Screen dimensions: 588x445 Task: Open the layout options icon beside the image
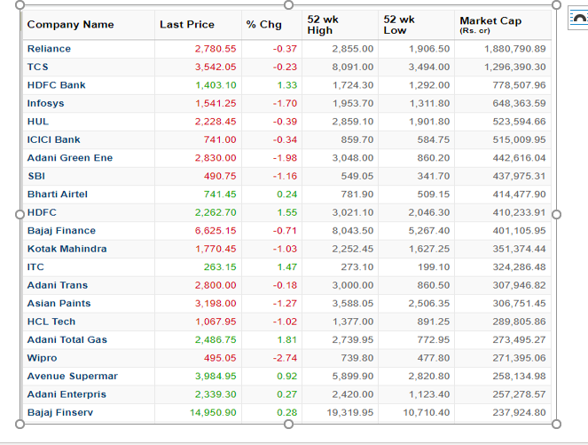coord(578,17)
